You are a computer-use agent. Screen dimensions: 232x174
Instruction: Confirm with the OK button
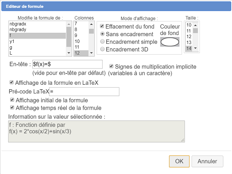click(179, 161)
